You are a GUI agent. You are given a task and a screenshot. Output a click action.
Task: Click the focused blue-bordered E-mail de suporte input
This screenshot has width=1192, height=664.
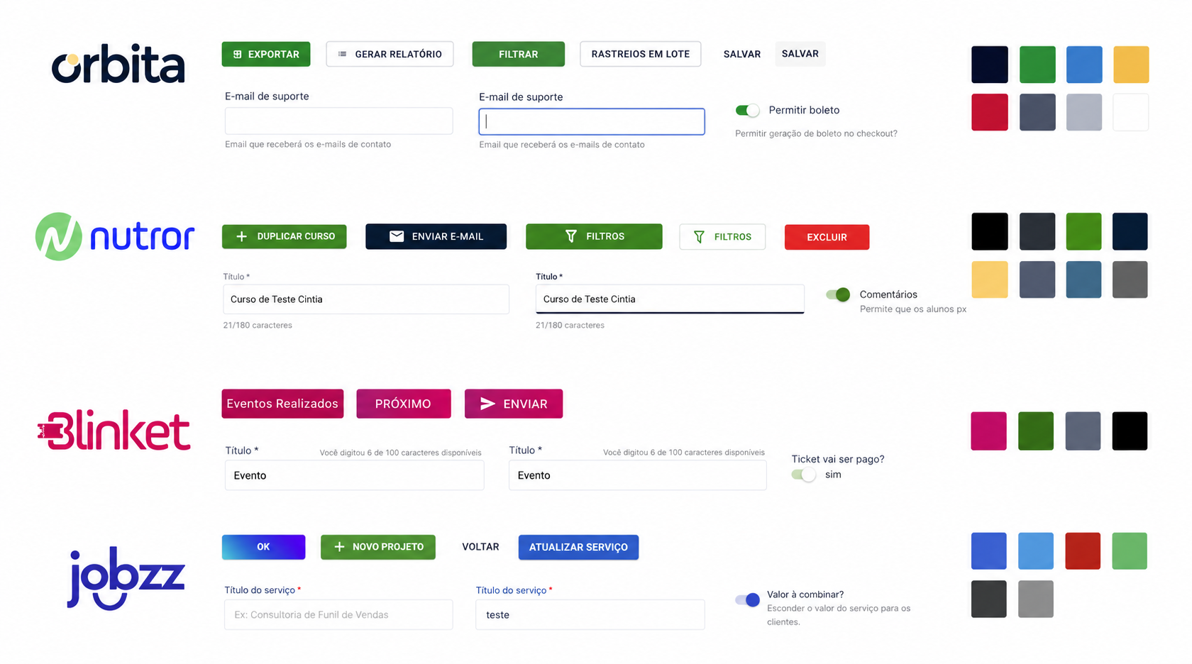coord(592,121)
